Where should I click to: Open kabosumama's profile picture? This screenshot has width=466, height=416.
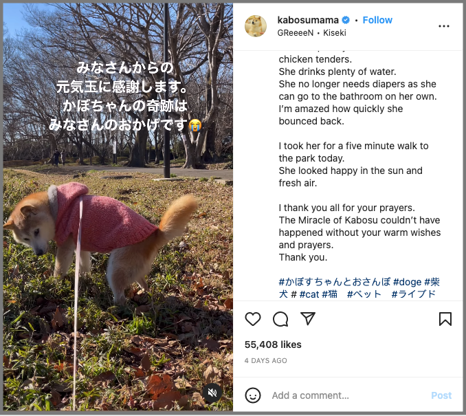pyautogui.click(x=256, y=26)
